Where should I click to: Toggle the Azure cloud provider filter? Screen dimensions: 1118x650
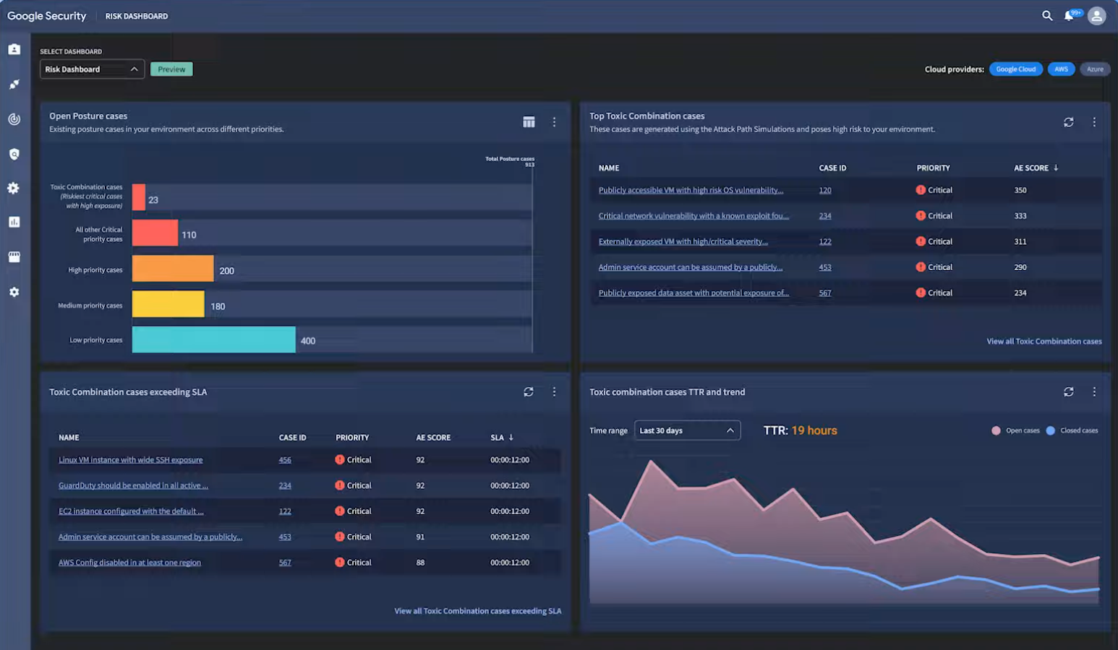1095,69
